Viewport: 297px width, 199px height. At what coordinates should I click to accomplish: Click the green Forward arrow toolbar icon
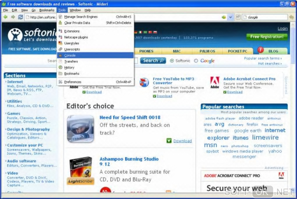point(13,17)
